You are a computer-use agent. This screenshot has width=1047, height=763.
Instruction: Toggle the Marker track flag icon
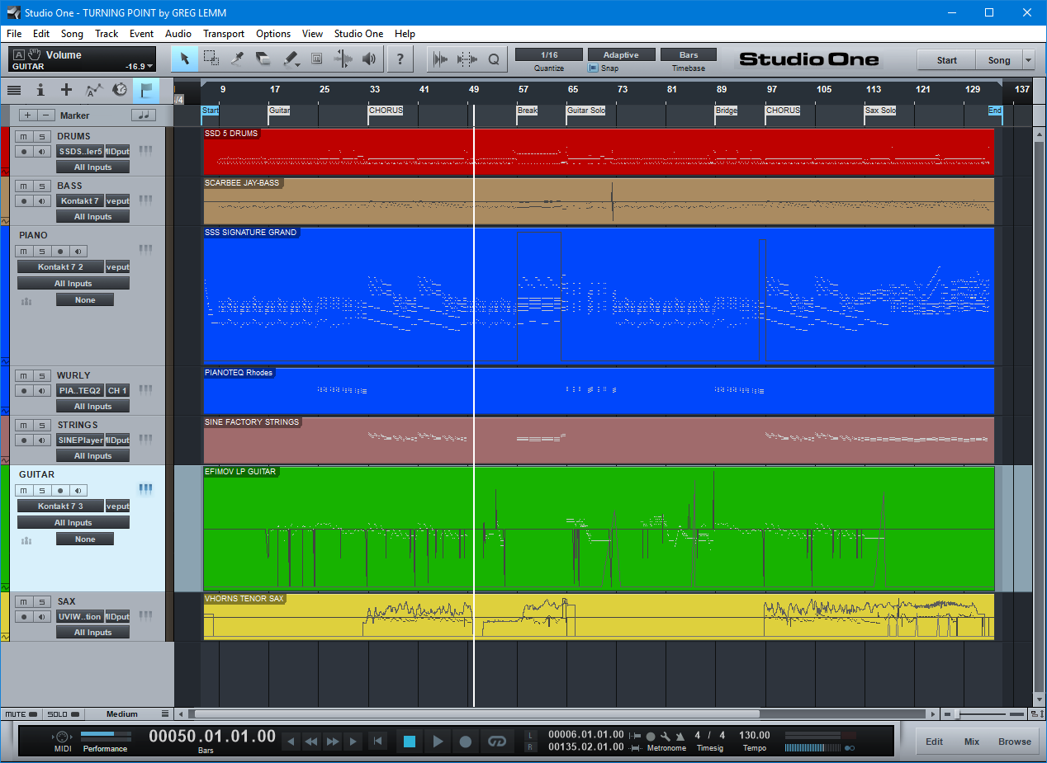(x=146, y=89)
